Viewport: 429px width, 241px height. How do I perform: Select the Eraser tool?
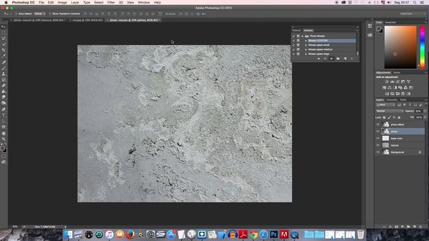3,86
